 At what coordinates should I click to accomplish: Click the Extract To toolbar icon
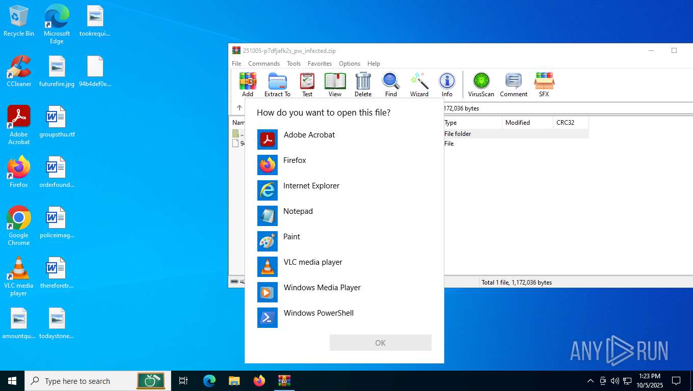coord(277,85)
